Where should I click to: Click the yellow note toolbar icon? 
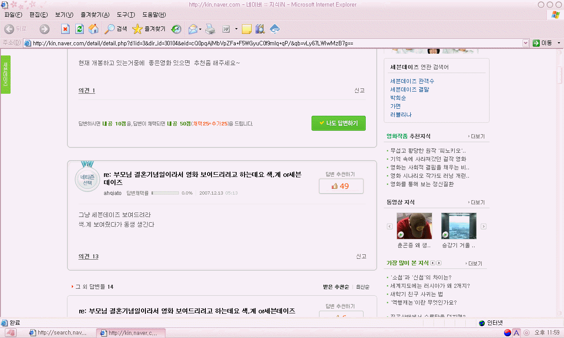pos(246,29)
